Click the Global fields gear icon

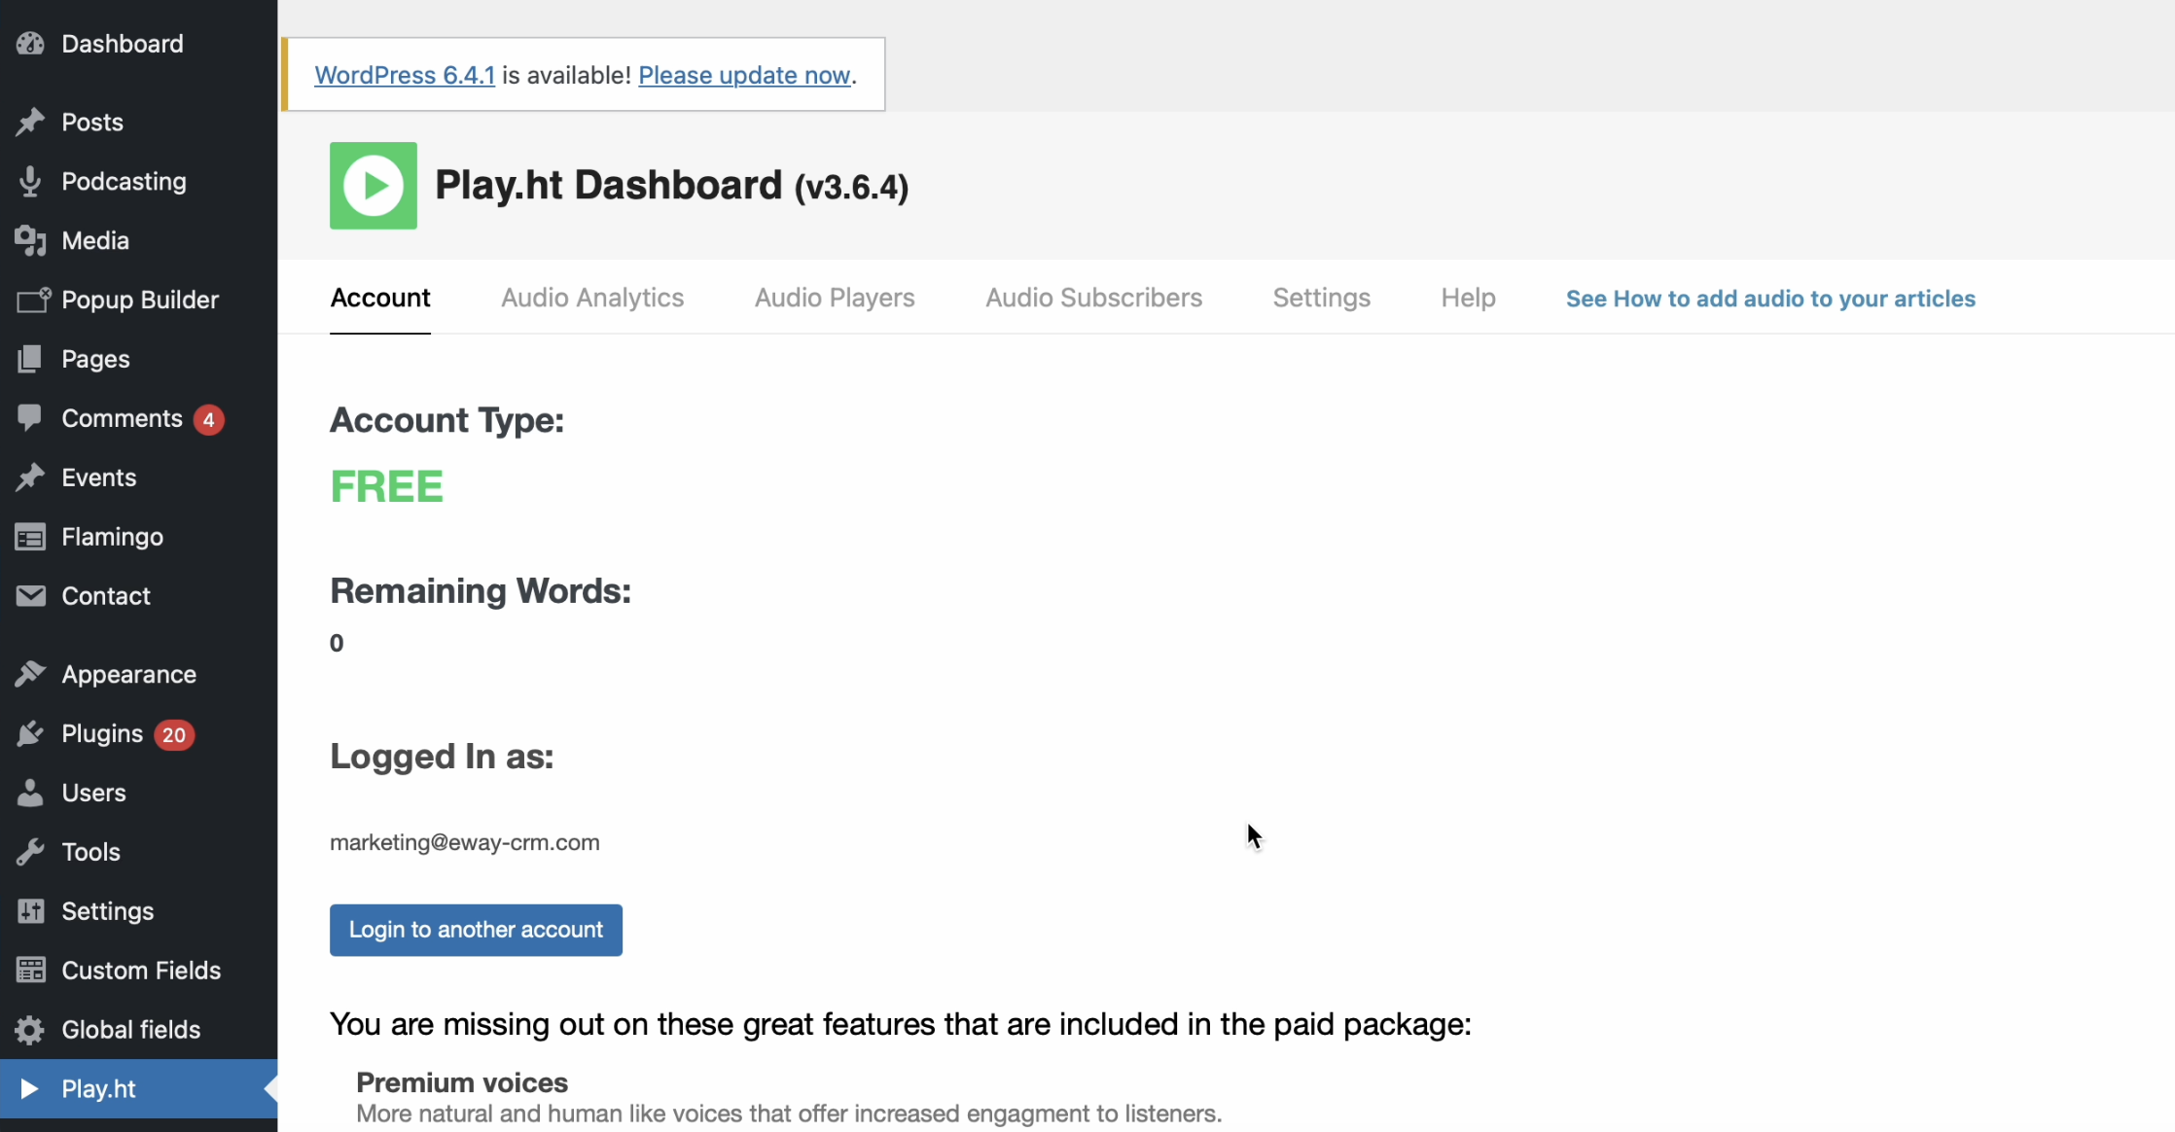[30, 1030]
